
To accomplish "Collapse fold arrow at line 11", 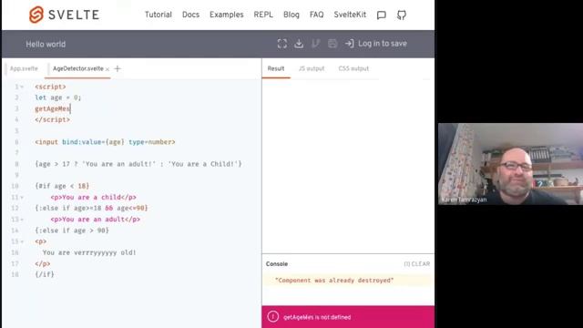I will tap(22, 198).
